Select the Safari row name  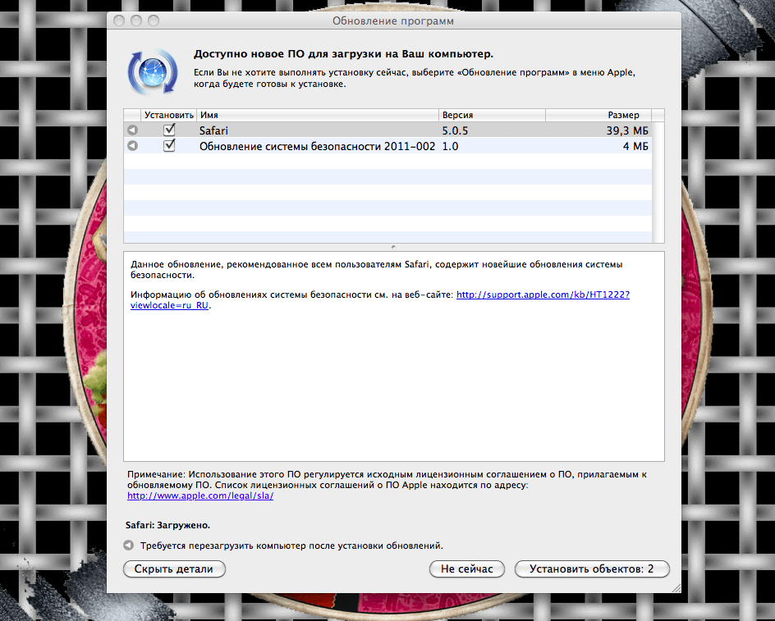point(213,130)
